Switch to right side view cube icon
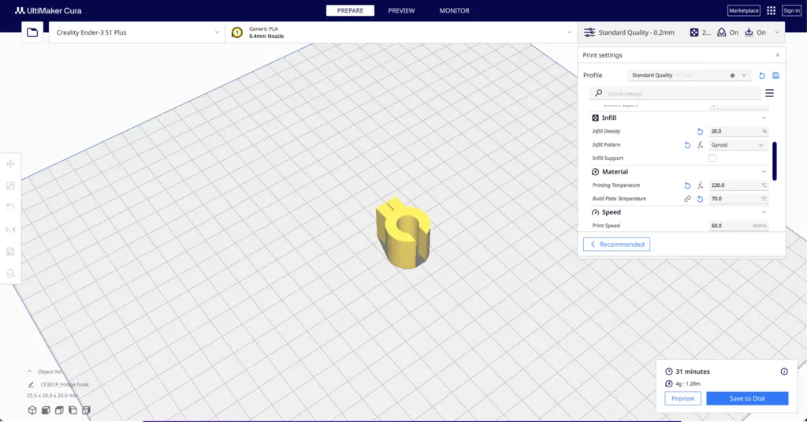This screenshot has height=422, width=807. [x=86, y=410]
